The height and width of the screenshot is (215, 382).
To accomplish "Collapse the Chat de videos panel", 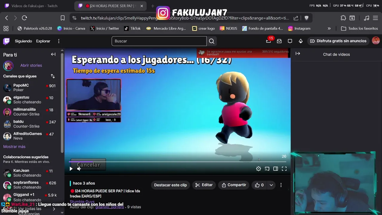I will (x=298, y=53).
